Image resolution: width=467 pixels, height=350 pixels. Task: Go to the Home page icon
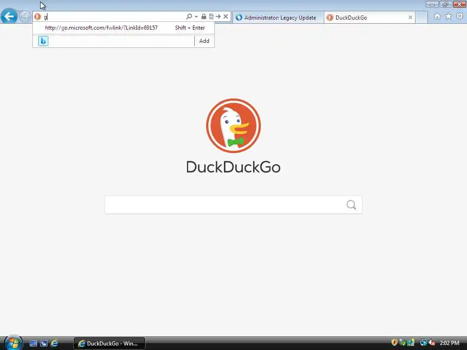[x=437, y=16]
